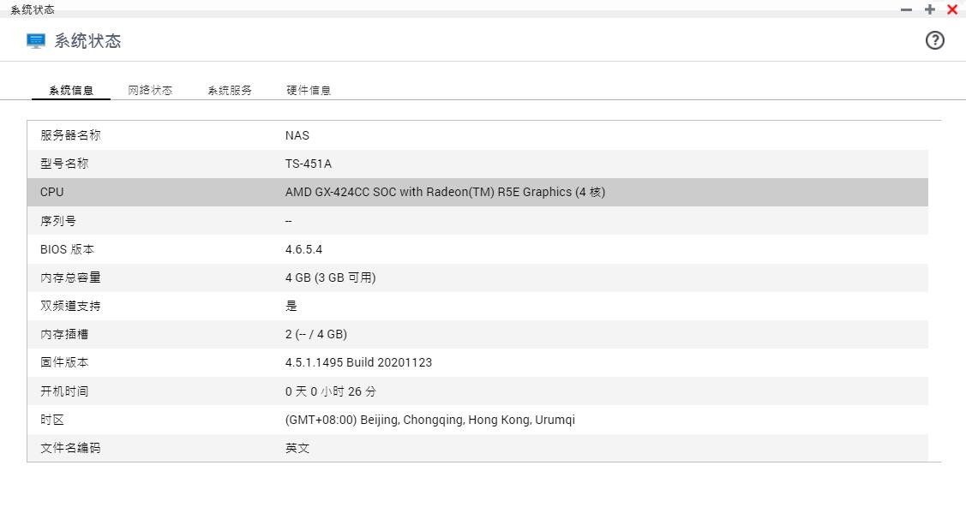Select the 系统服务 tab
This screenshot has width=966, height=525.
tap(230, 90)
